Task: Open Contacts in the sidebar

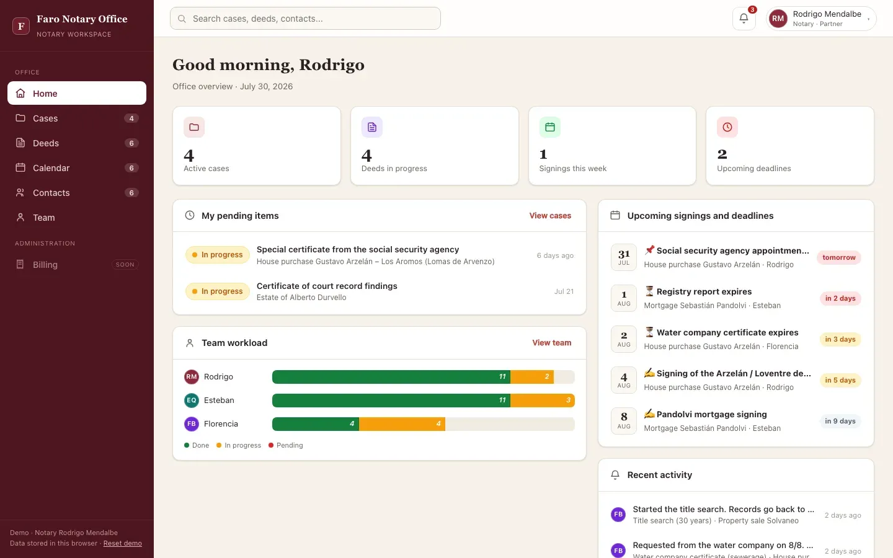Action: [77, 193]
